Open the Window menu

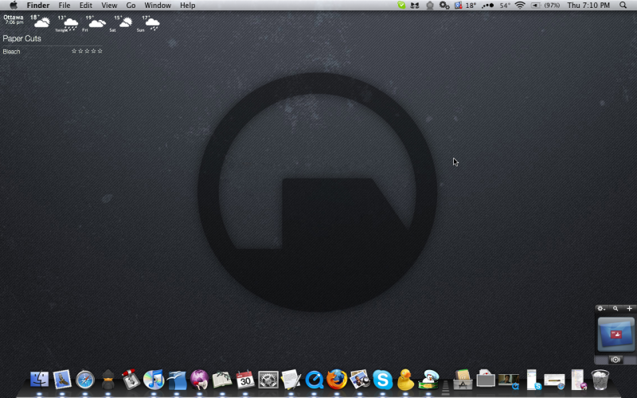click(158, 6)
